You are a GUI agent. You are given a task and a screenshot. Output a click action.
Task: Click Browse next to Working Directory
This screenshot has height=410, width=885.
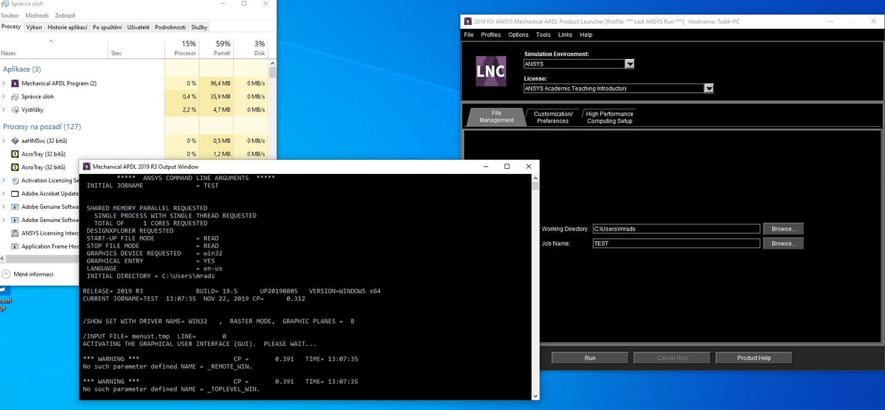[782, 229]
